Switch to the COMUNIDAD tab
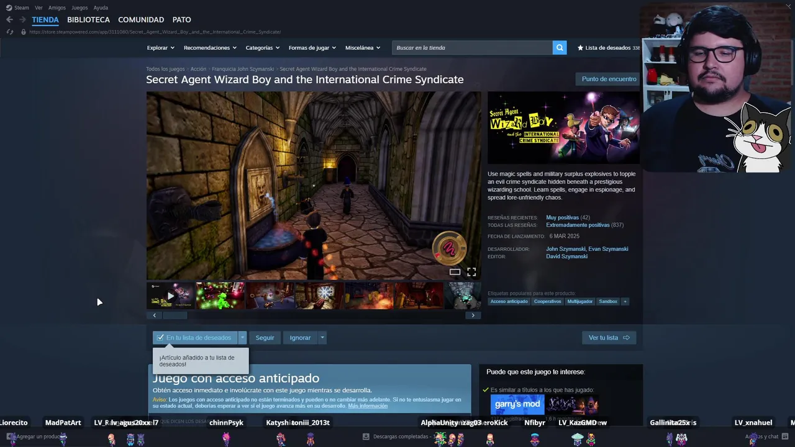The height and width of the screenshot is (447, 795). pos(141,20)
